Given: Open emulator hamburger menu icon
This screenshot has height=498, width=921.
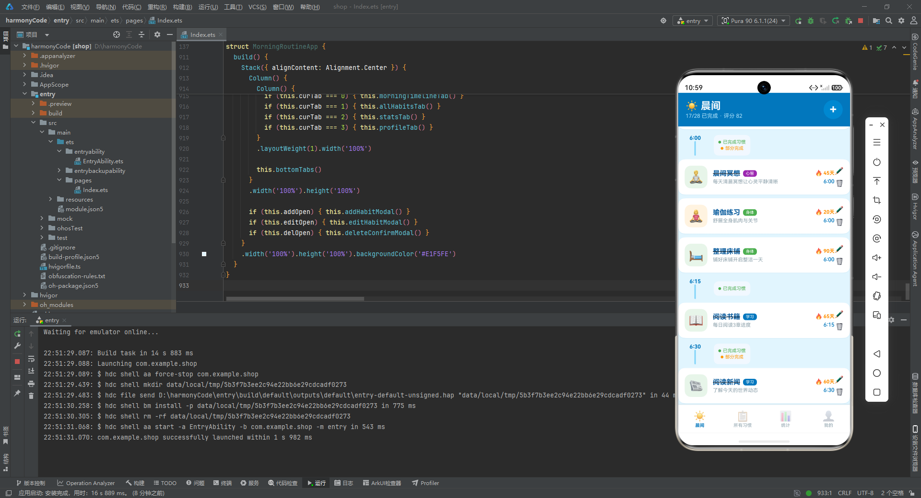Looking at the screenshot, I should click(877, 142).
